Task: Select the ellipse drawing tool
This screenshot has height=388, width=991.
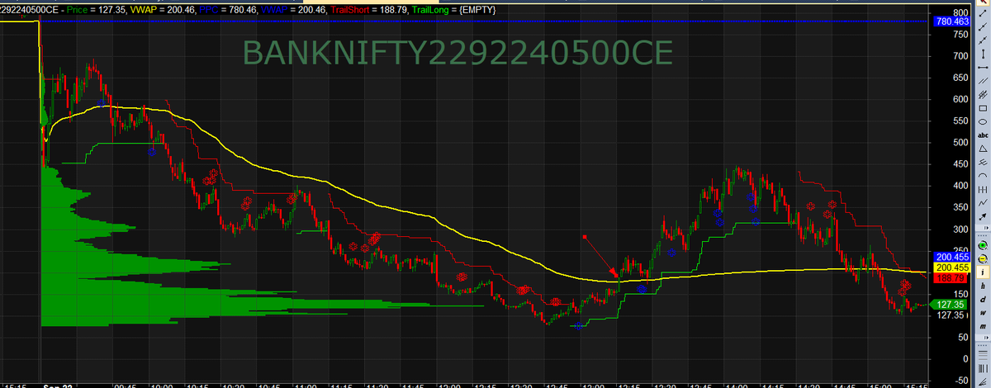Action: point(983,121)
